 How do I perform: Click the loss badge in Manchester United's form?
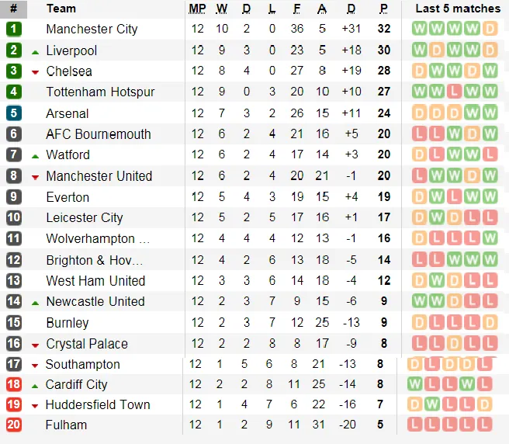[x=420, y=176]
